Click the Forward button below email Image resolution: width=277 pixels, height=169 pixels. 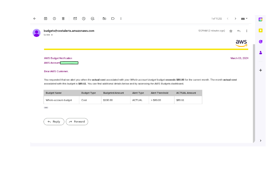click(77, 121)
